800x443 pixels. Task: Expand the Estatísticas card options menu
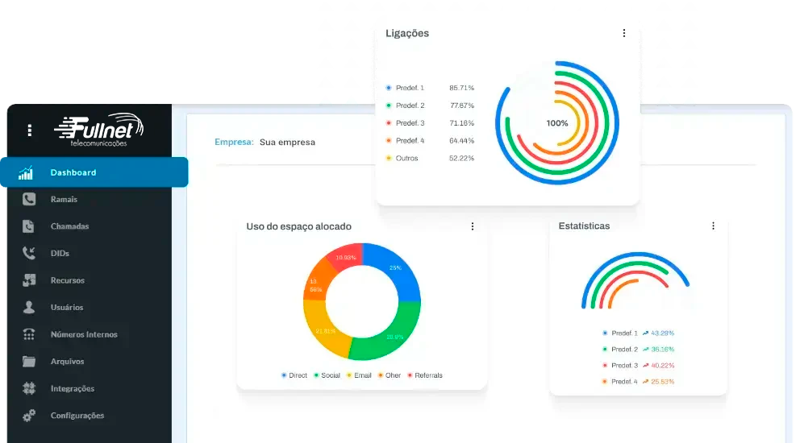pyautogui.click(x=713, y=226)
